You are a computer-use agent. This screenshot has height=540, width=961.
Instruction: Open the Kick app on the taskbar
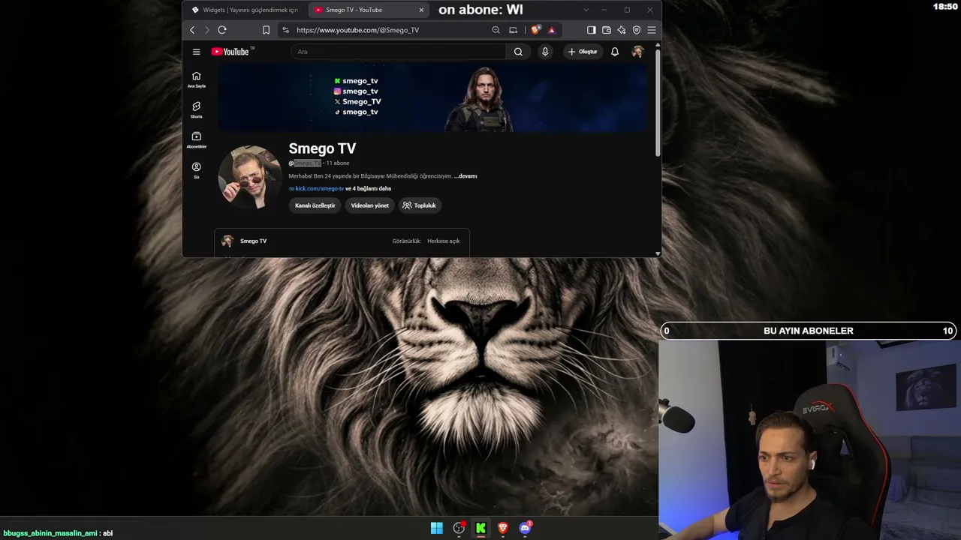481,528
